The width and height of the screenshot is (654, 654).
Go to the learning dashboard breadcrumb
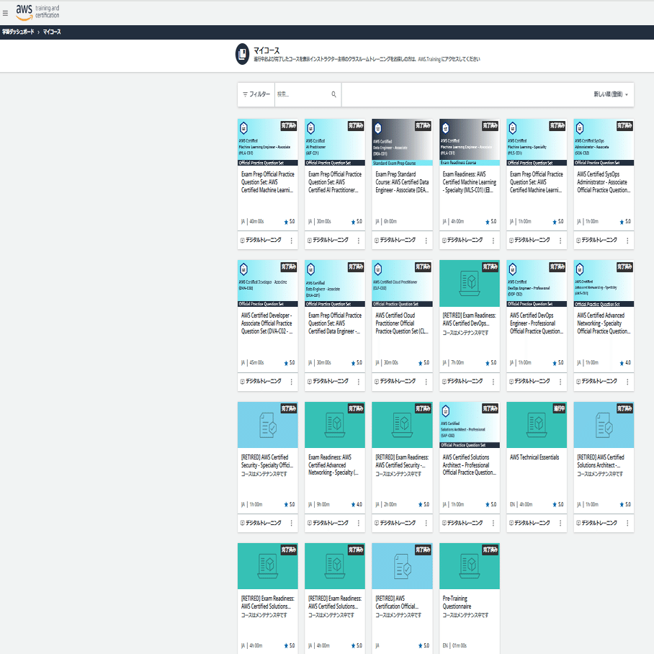click(18, 32)
